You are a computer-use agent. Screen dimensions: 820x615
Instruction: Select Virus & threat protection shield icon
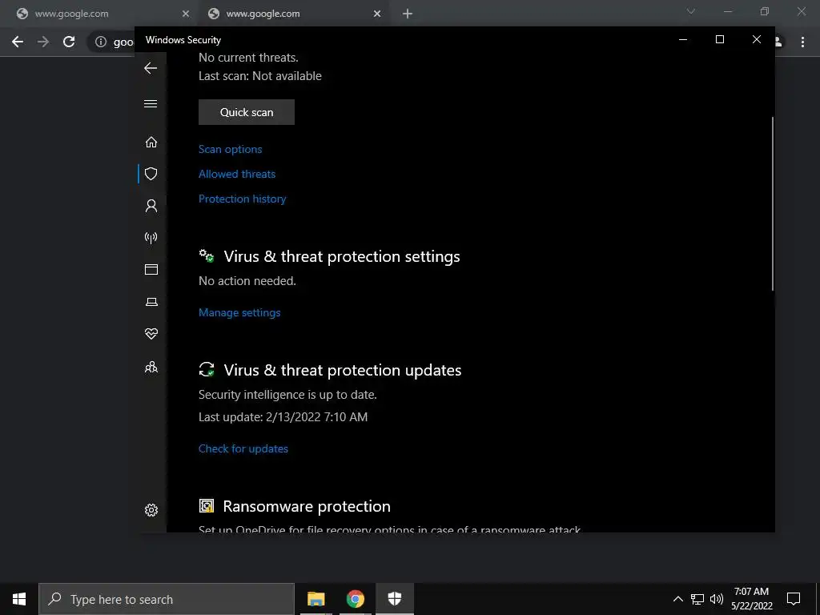pos(151,174)
